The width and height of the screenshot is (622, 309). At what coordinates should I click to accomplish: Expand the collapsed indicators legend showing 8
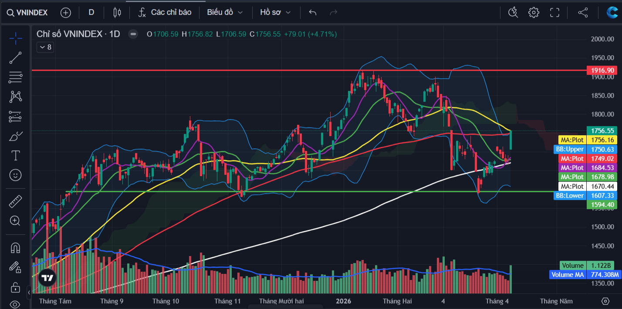pos(45,47)
